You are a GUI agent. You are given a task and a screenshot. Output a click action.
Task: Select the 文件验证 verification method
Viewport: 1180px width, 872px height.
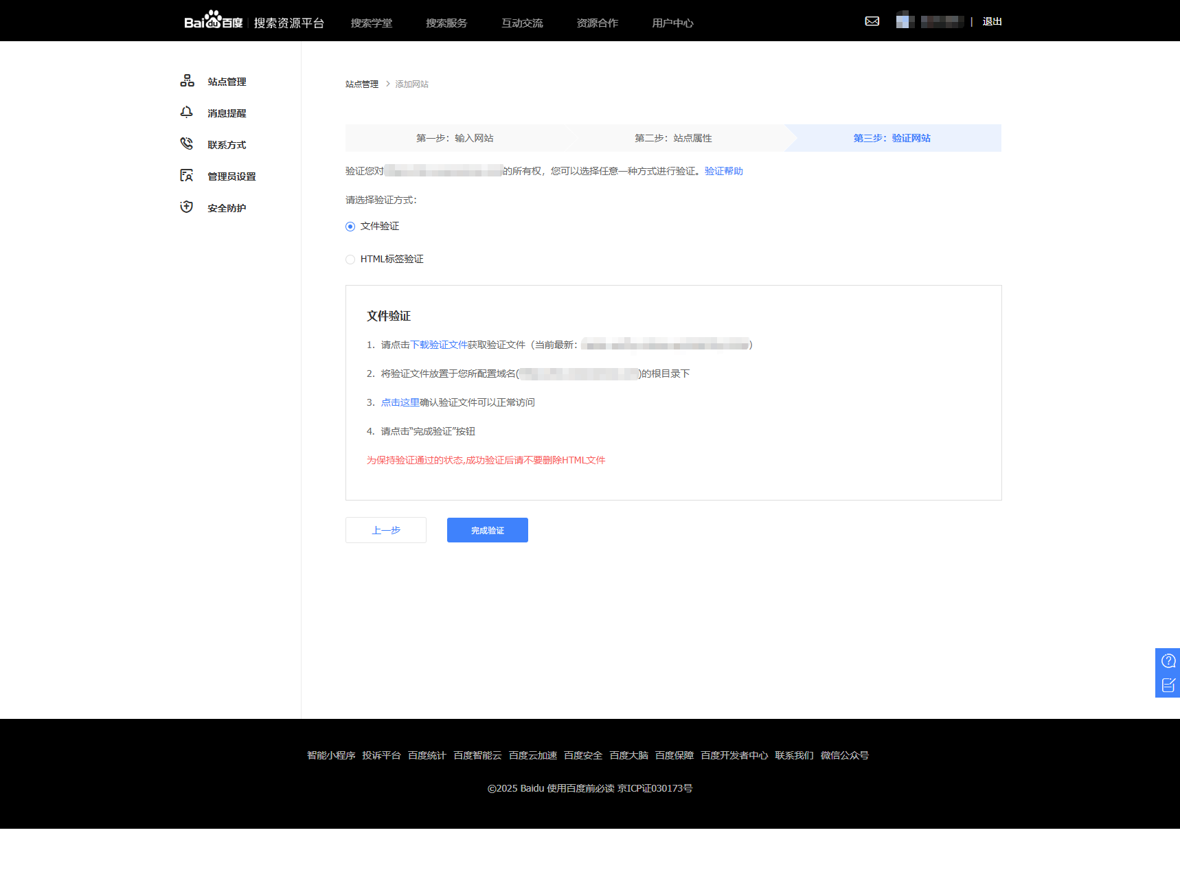pos(350,226)
